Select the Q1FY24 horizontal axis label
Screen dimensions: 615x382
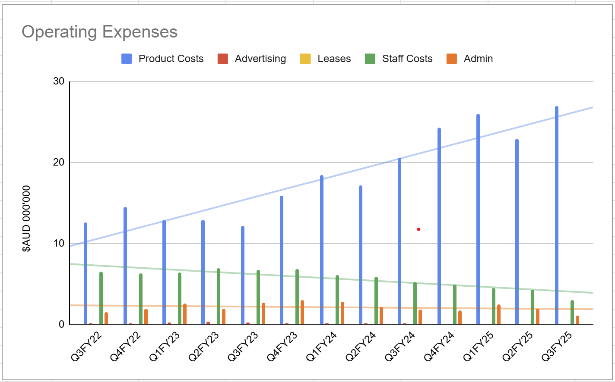[x=321, y=347]
